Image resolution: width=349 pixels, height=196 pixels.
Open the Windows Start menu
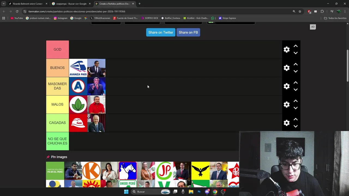pyautogui.click(x=126, y=192)
